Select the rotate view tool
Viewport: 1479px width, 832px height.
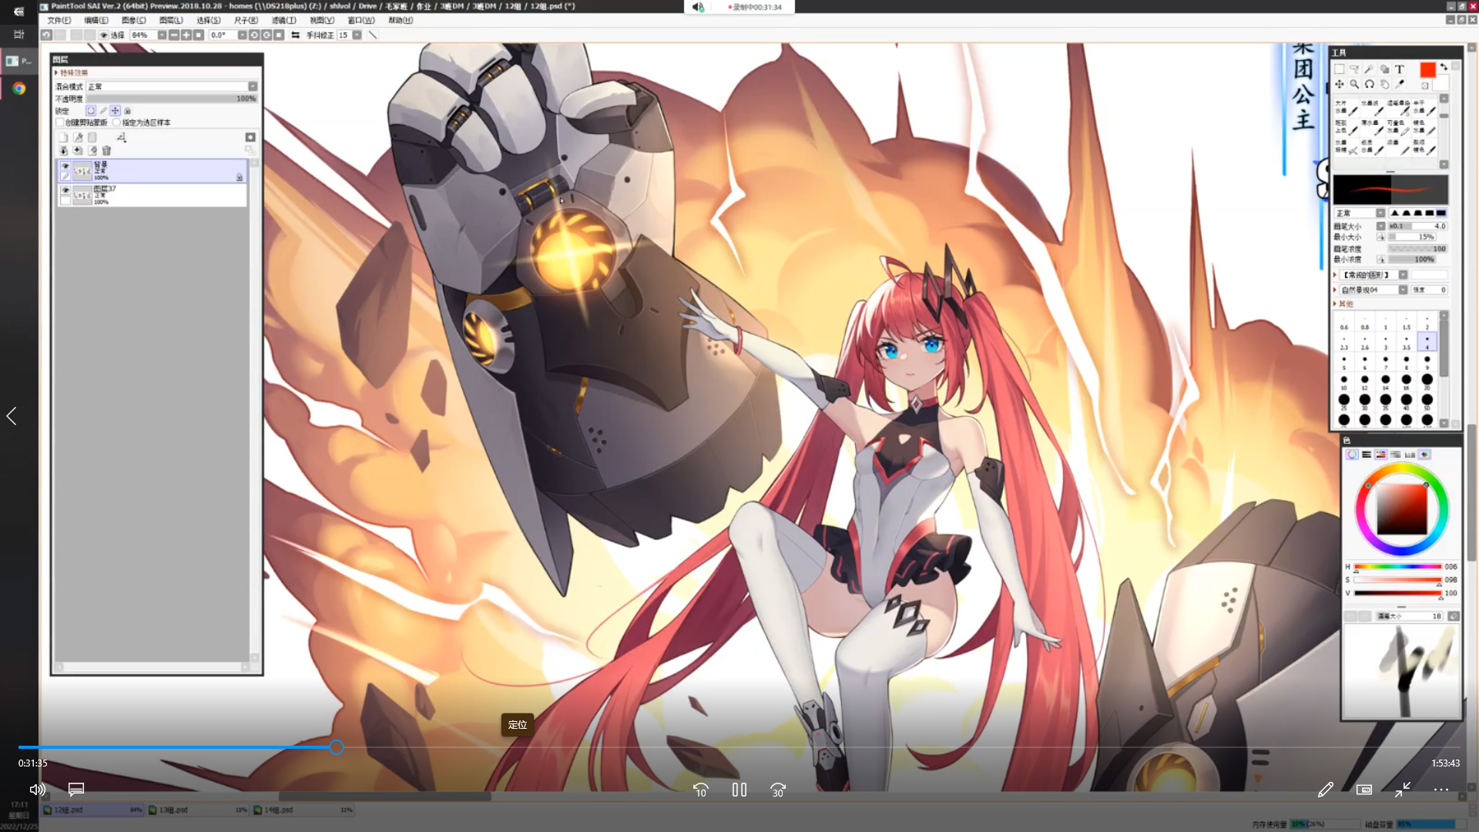1370,84
